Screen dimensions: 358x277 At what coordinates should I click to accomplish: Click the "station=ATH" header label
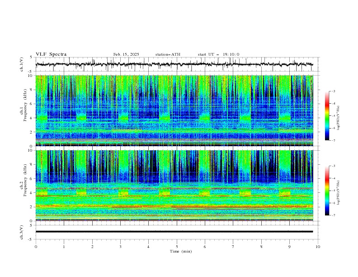click(x=168, y=54)
